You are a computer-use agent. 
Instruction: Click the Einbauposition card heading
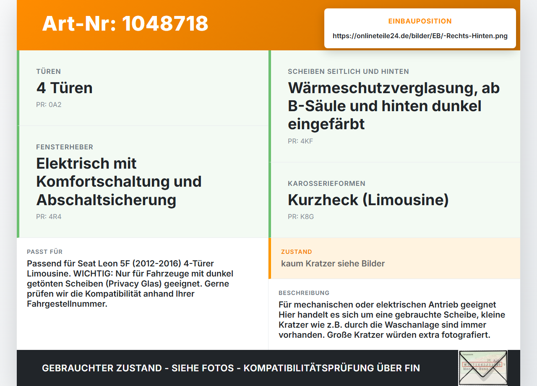(x=420, y=21)
